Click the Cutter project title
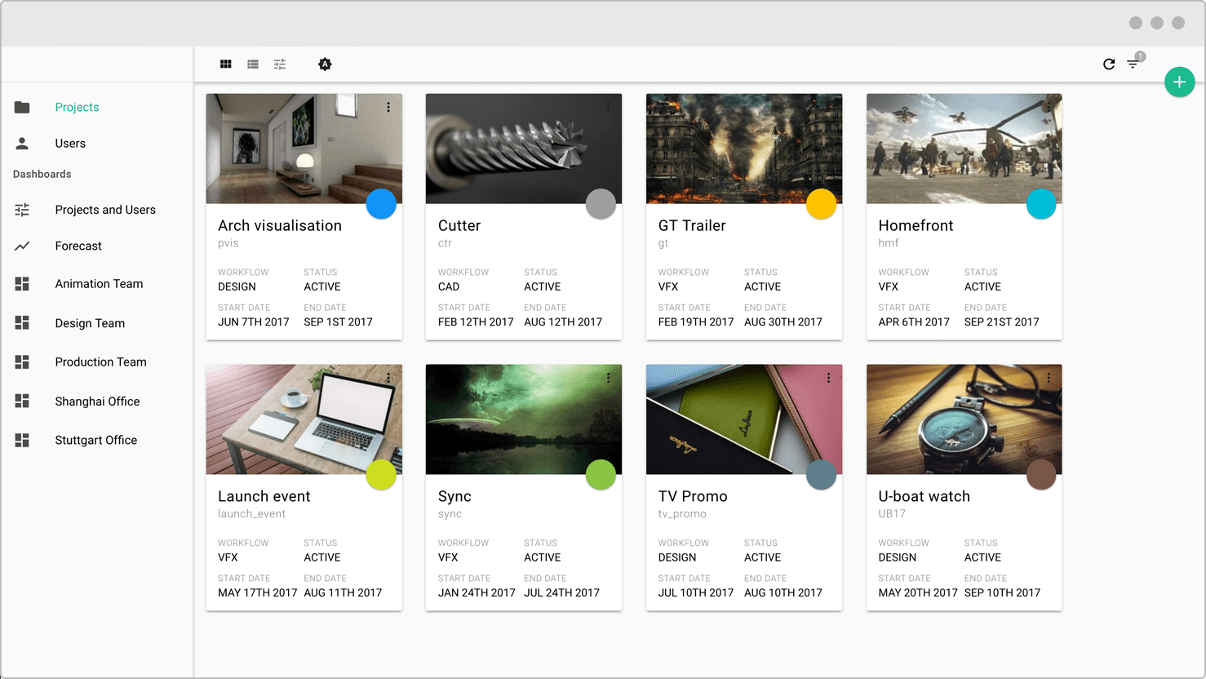The width and height of the screenshot is (1206, 679). click(x=459, y=225)
